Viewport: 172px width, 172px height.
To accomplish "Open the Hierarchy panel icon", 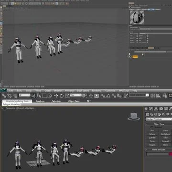I will point(156,108).
